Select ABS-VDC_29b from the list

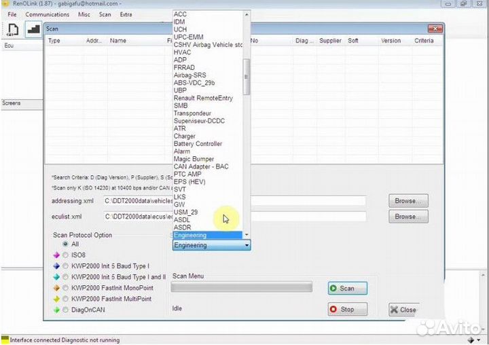[x=207, y=83]
